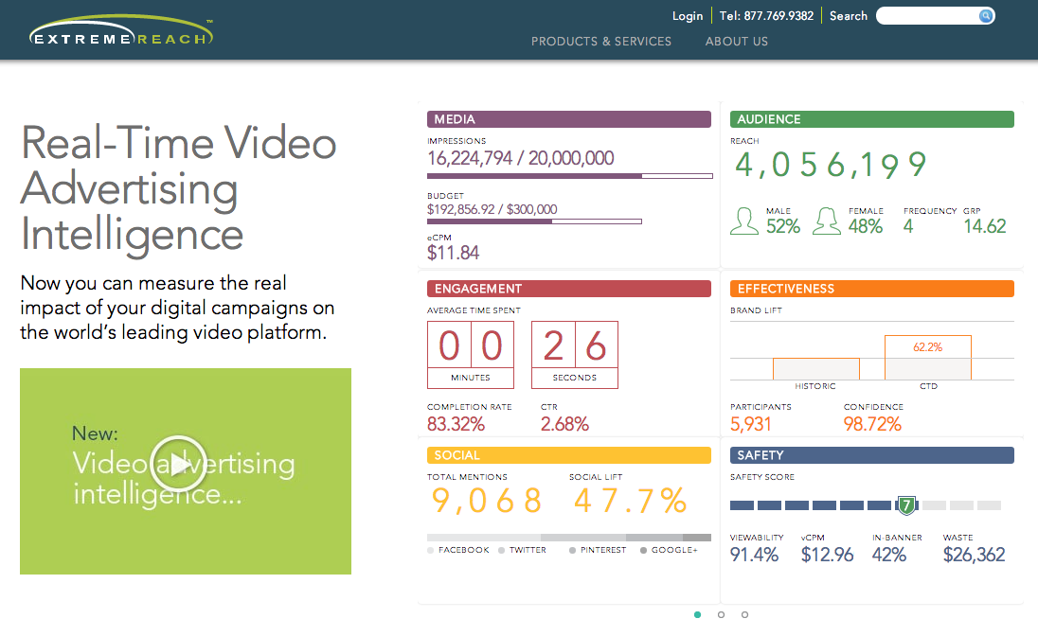Select the second carousel dot

722,614
